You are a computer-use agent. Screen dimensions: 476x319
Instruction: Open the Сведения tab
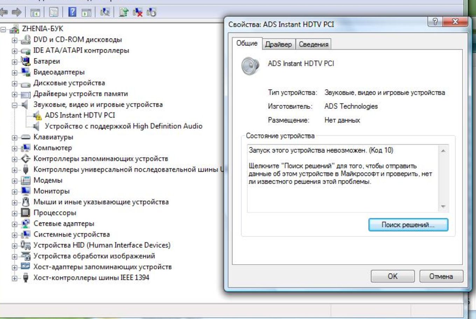click(x=314, y=44)
